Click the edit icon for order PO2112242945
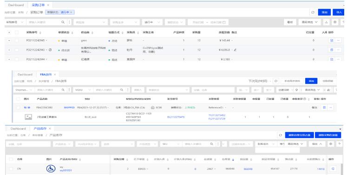Image resolution: width=347 pixels, height=175 pixels. click(x=332, y=41)
